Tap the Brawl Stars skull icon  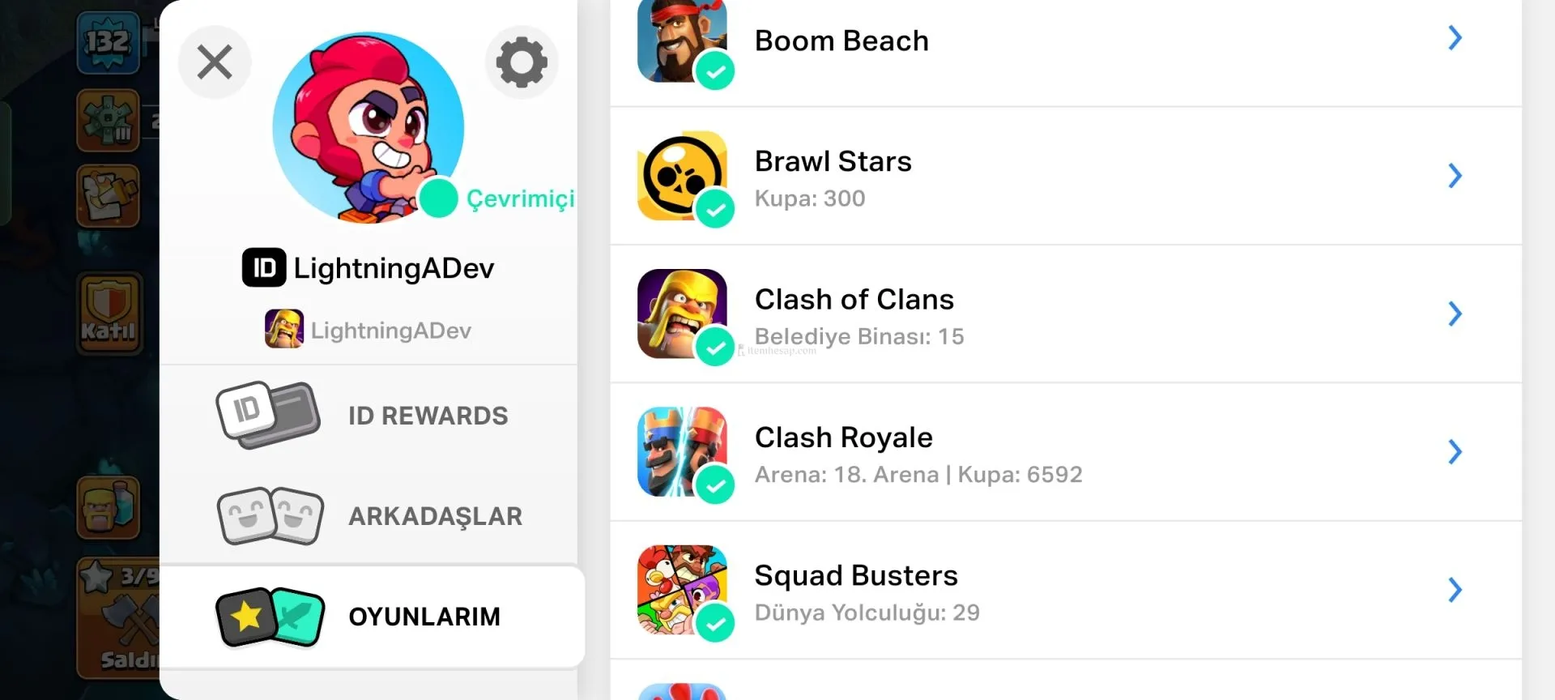tap(682, 176)
